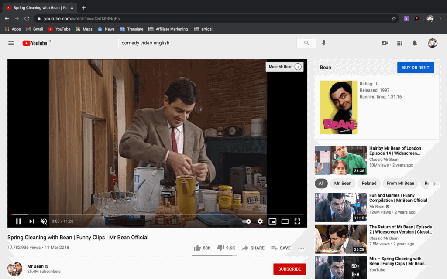Open Apps bookmark
Image resolution: width=447 pixels, height=279 pixels.
[13, 29]
